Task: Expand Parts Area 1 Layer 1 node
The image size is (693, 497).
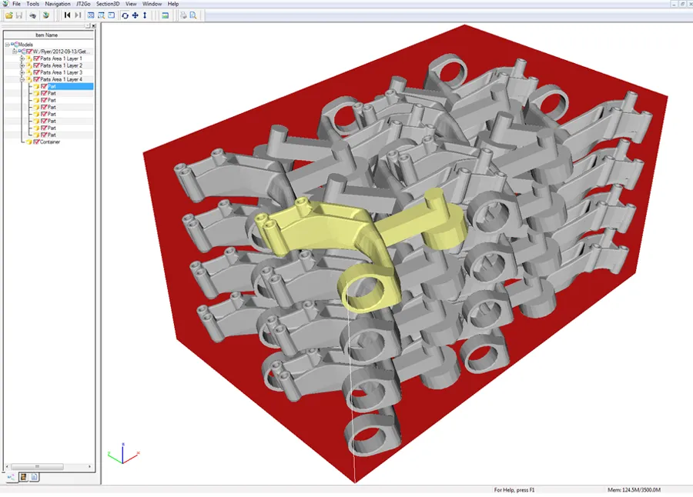Action: 22,58
